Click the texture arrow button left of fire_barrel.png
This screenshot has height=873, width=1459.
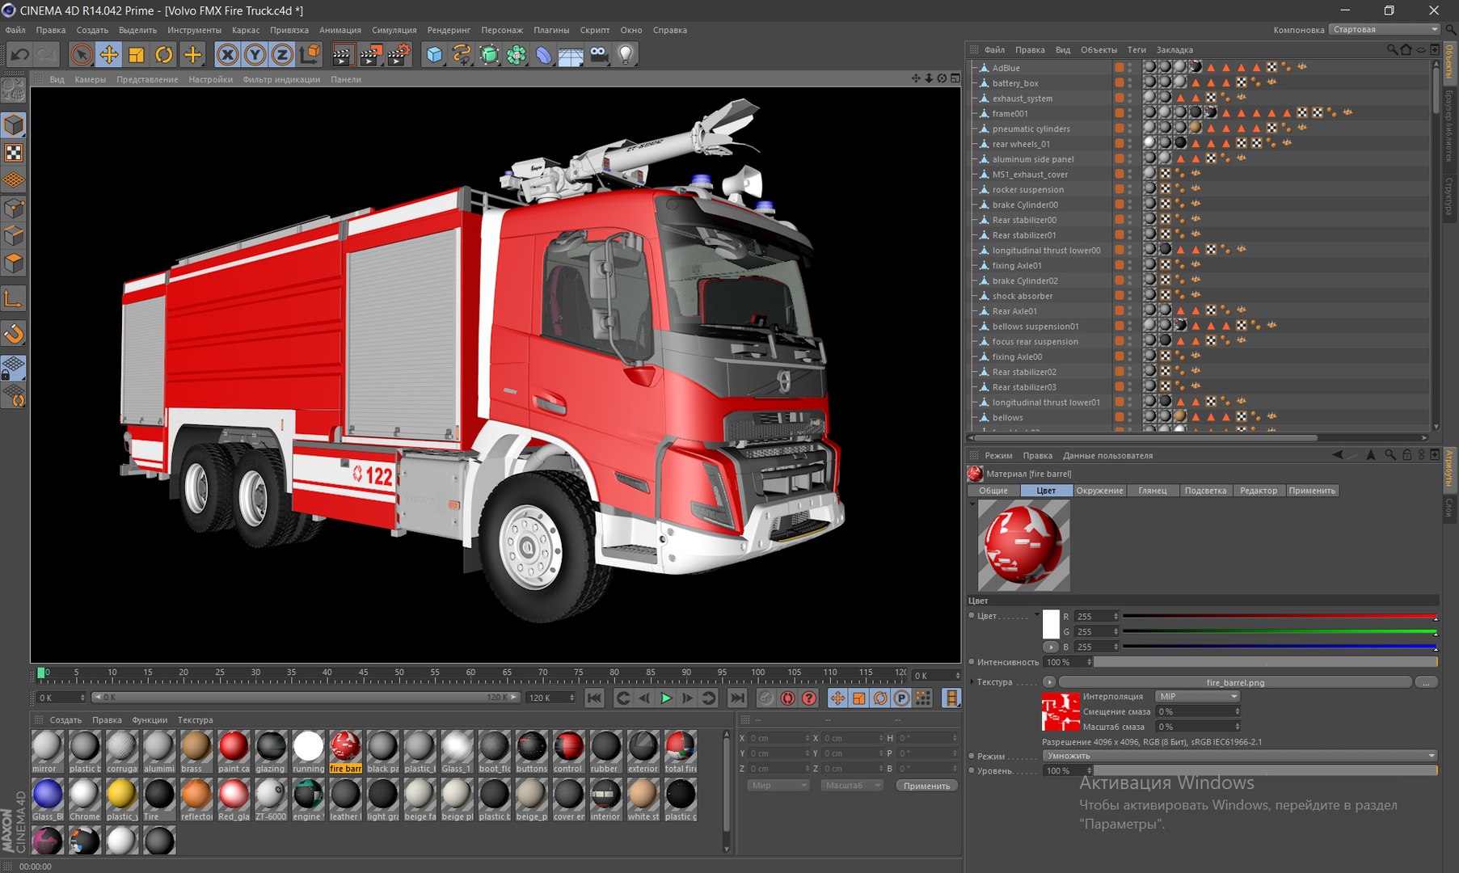click(x=1049, y=682)
